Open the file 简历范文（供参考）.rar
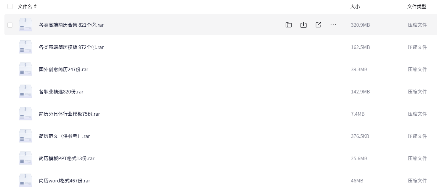The image size is (437, 194). pos(64,136)
